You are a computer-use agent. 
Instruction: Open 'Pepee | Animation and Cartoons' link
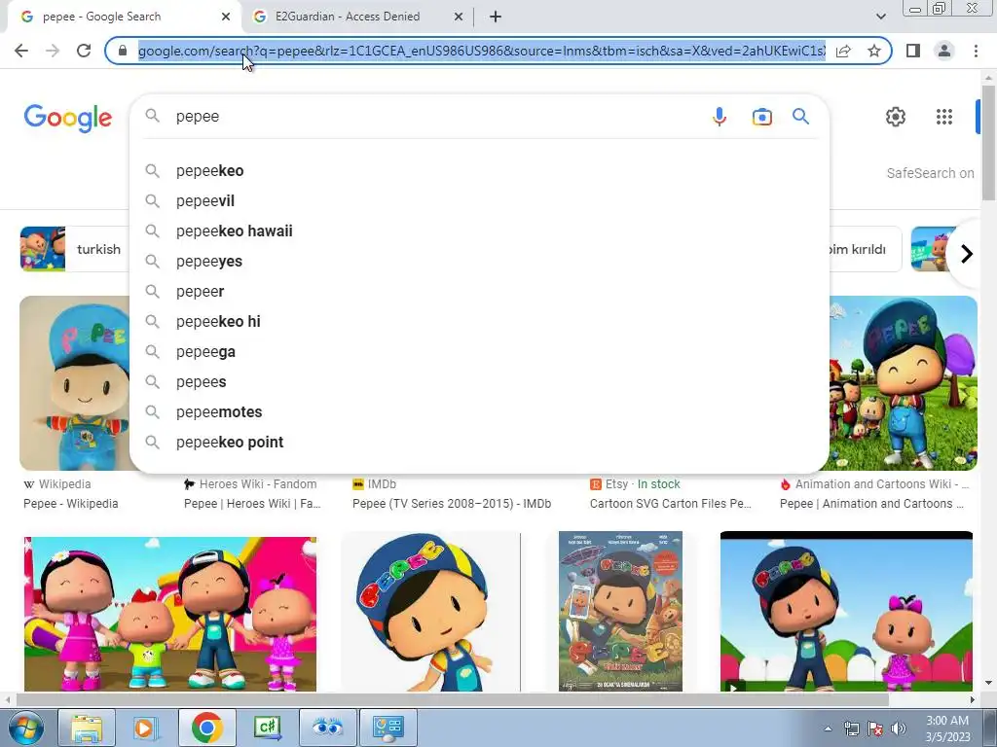tap(871, 504)
